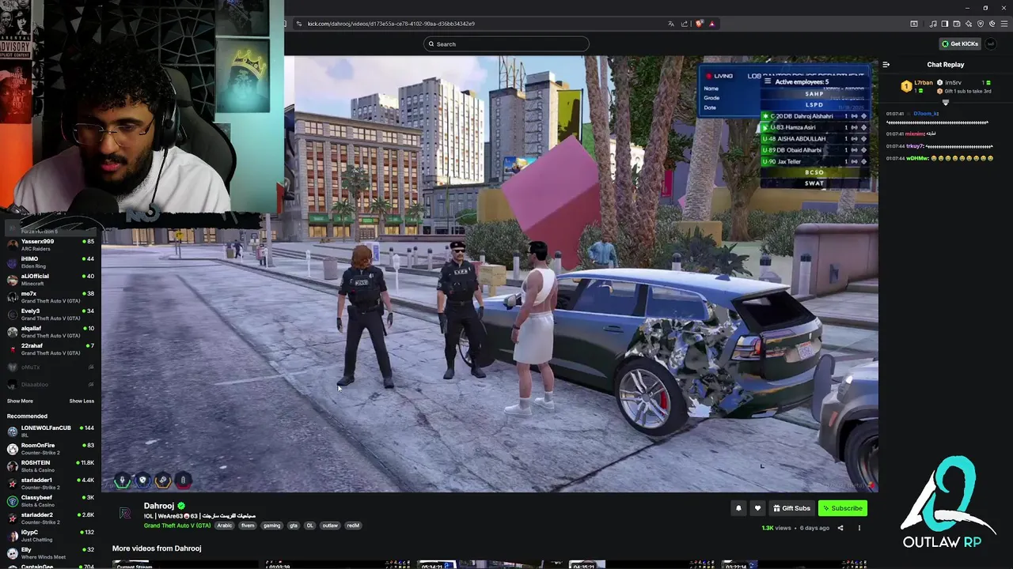This screenshot has width=1013, height=569.
Task: Click the OL tag under video title
Action: coord(309,526)
